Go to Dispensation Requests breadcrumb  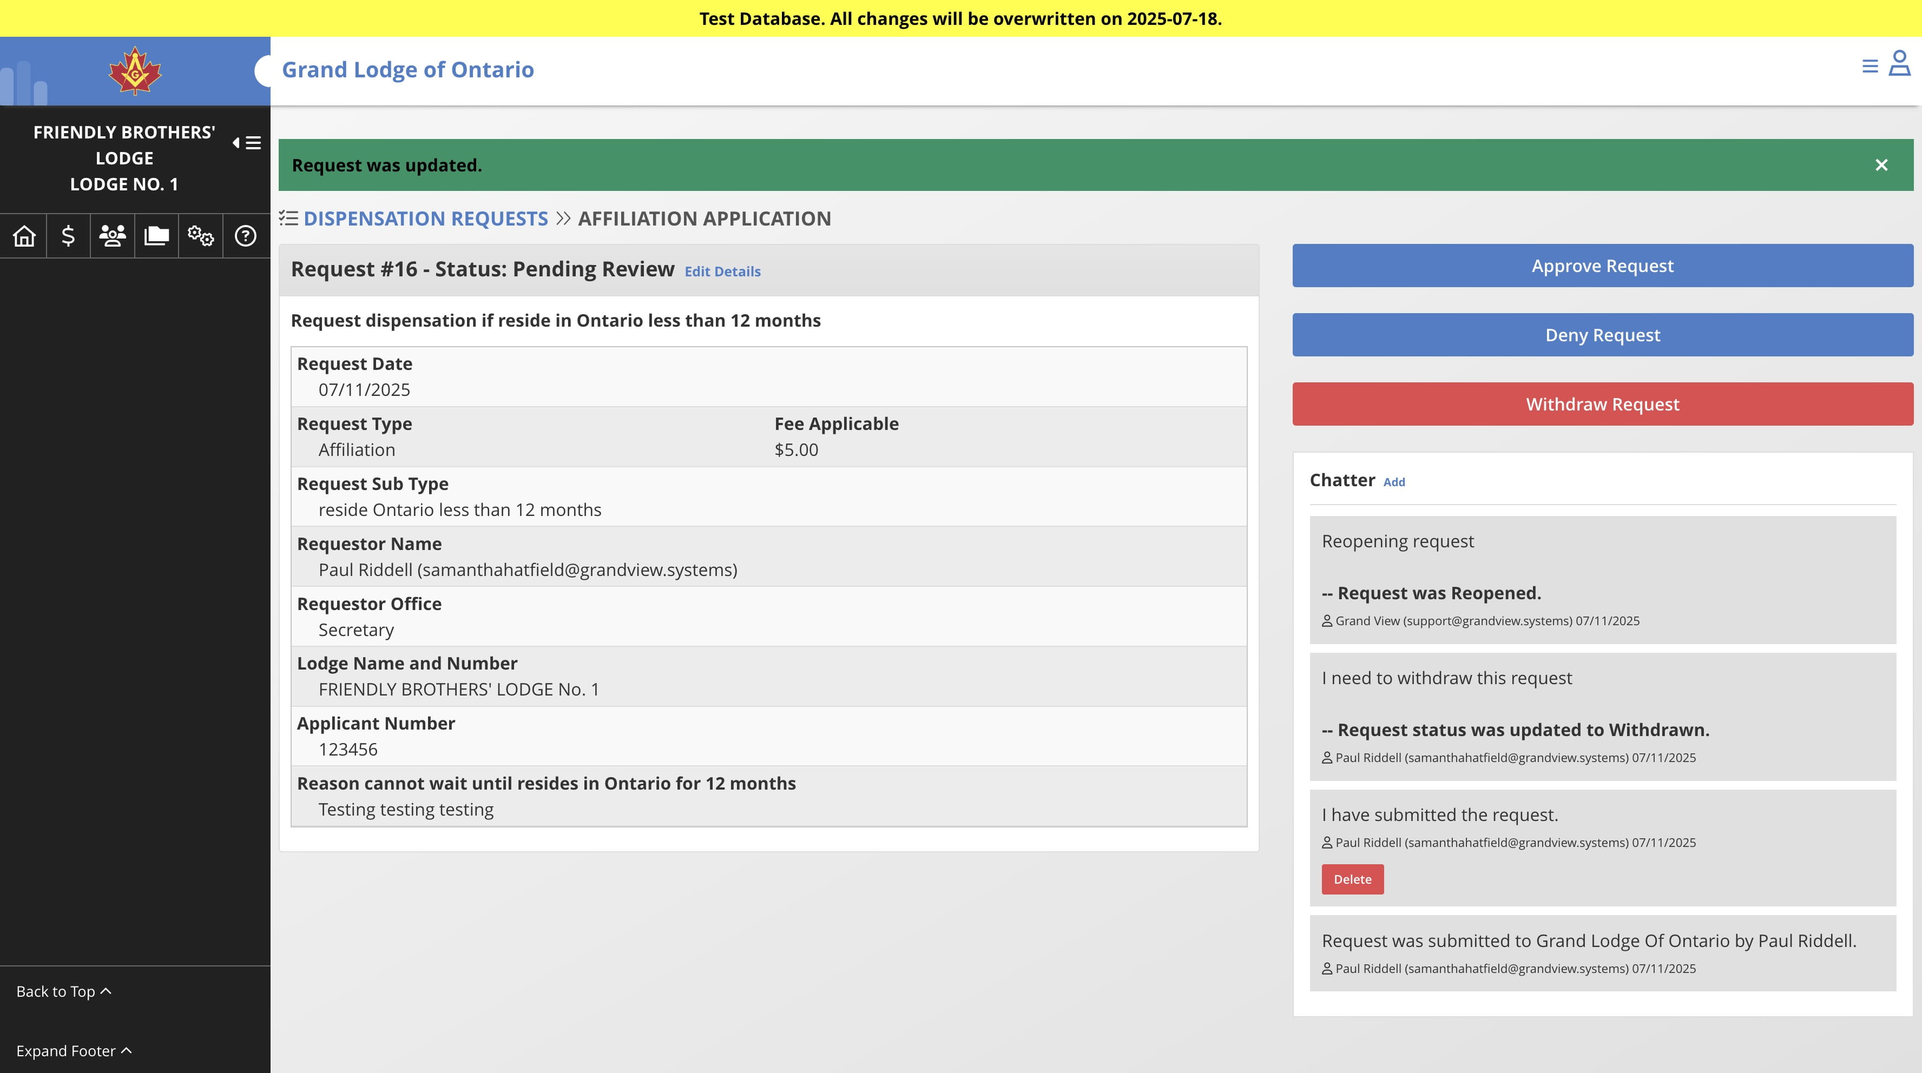click(x=425, y=218)
